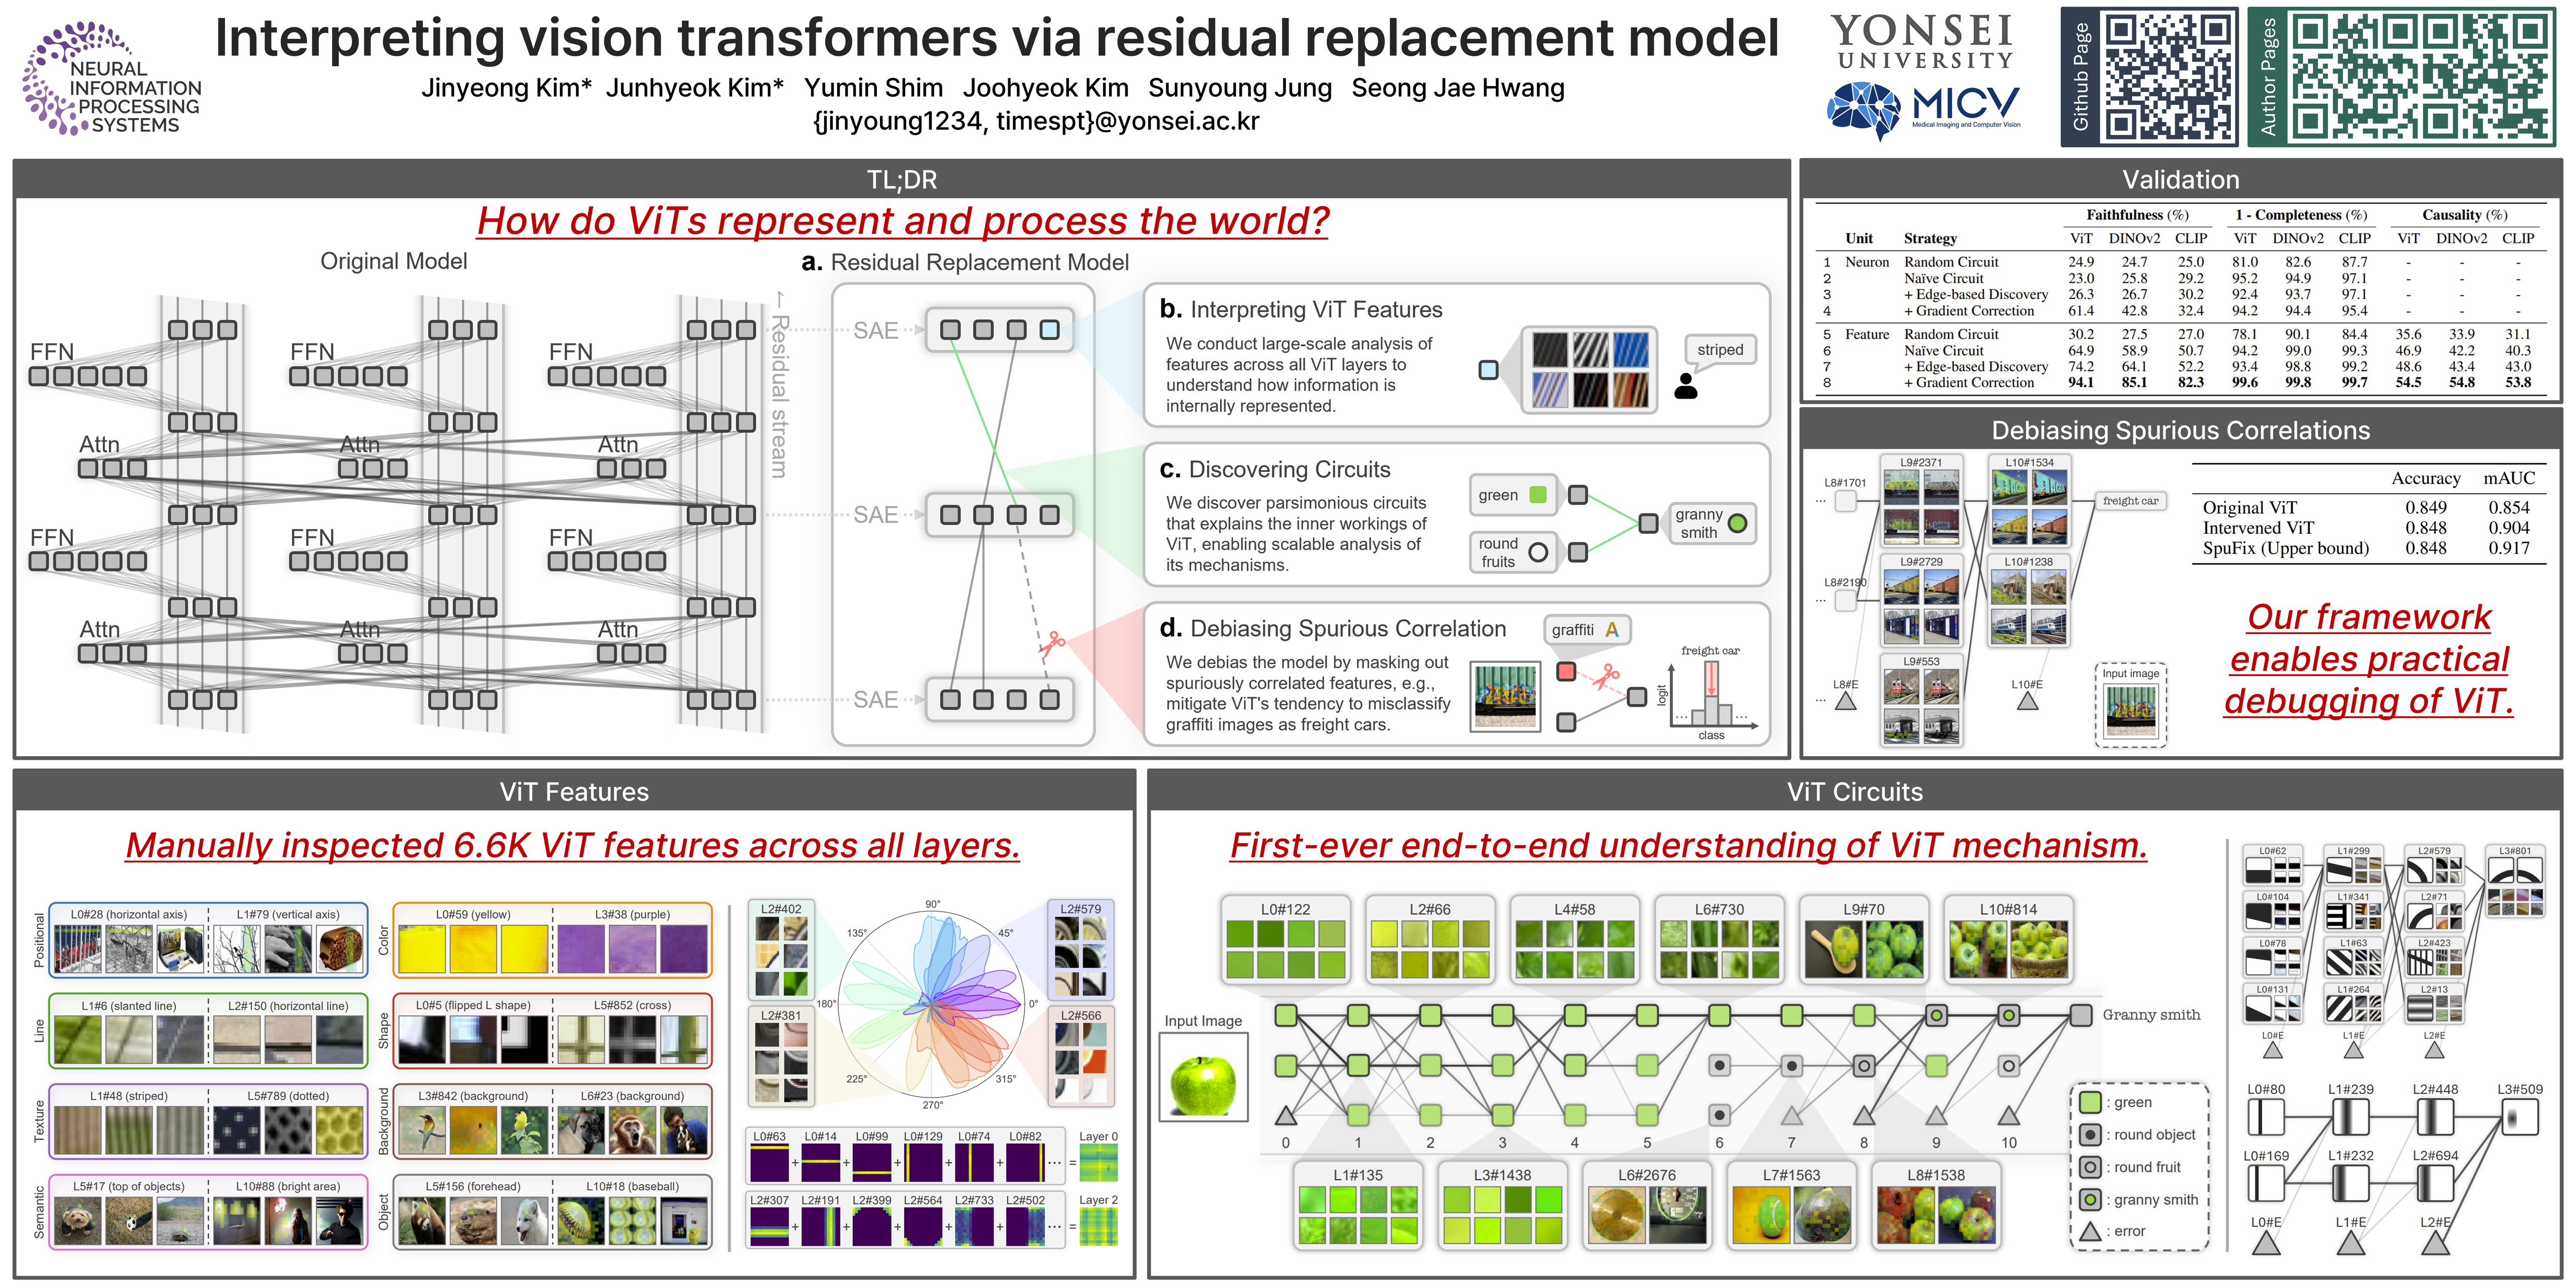
Task: Click the round fruits circle marker
Action: click(x=1538, y=552)
